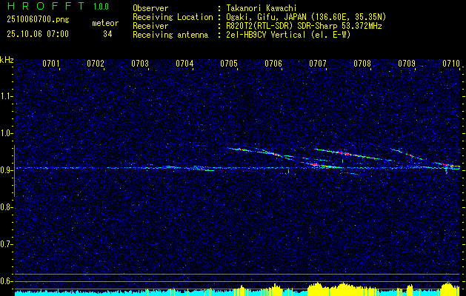Click the 0702 time marker
The width and height of the screenshot is (466, 296).
pyautogui.click(x=96, y=63)
